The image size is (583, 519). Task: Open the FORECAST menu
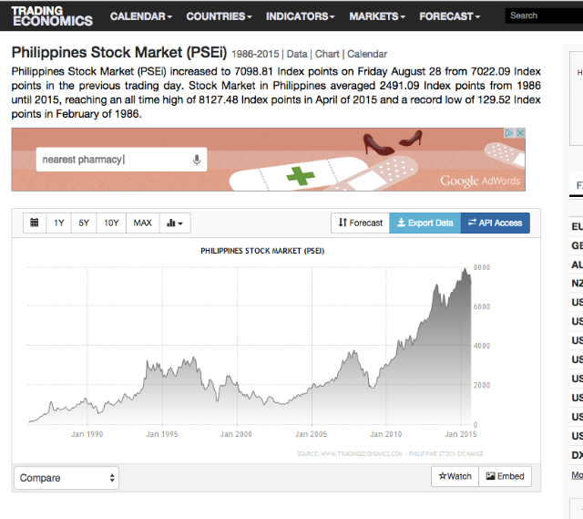[x=449, y=16]
